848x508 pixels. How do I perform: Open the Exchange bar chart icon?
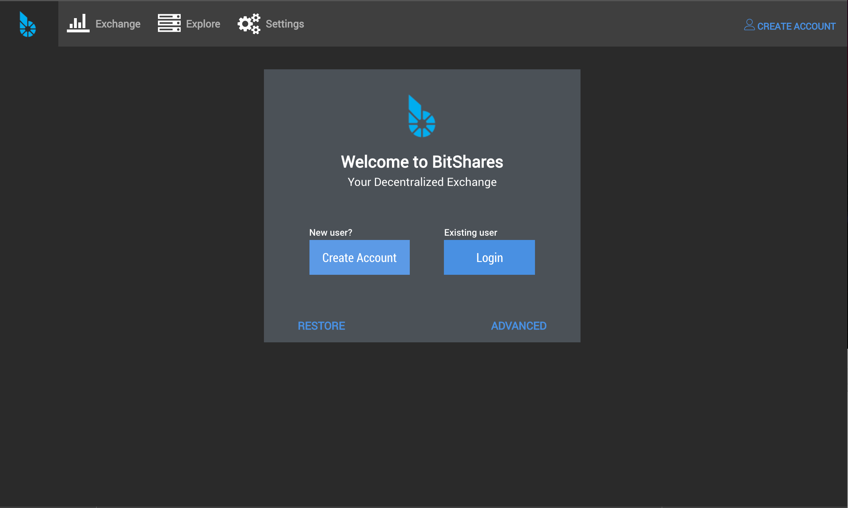coord(78,23)
